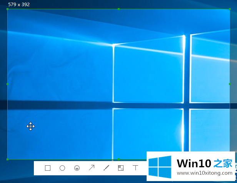Open the emoji sticker tool
Screen dimensions: 237x183
point(77,168)
